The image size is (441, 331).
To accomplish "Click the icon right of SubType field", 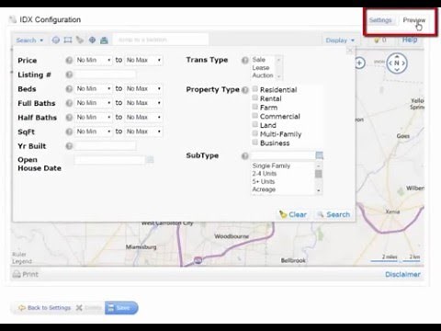I will (319, 155).
